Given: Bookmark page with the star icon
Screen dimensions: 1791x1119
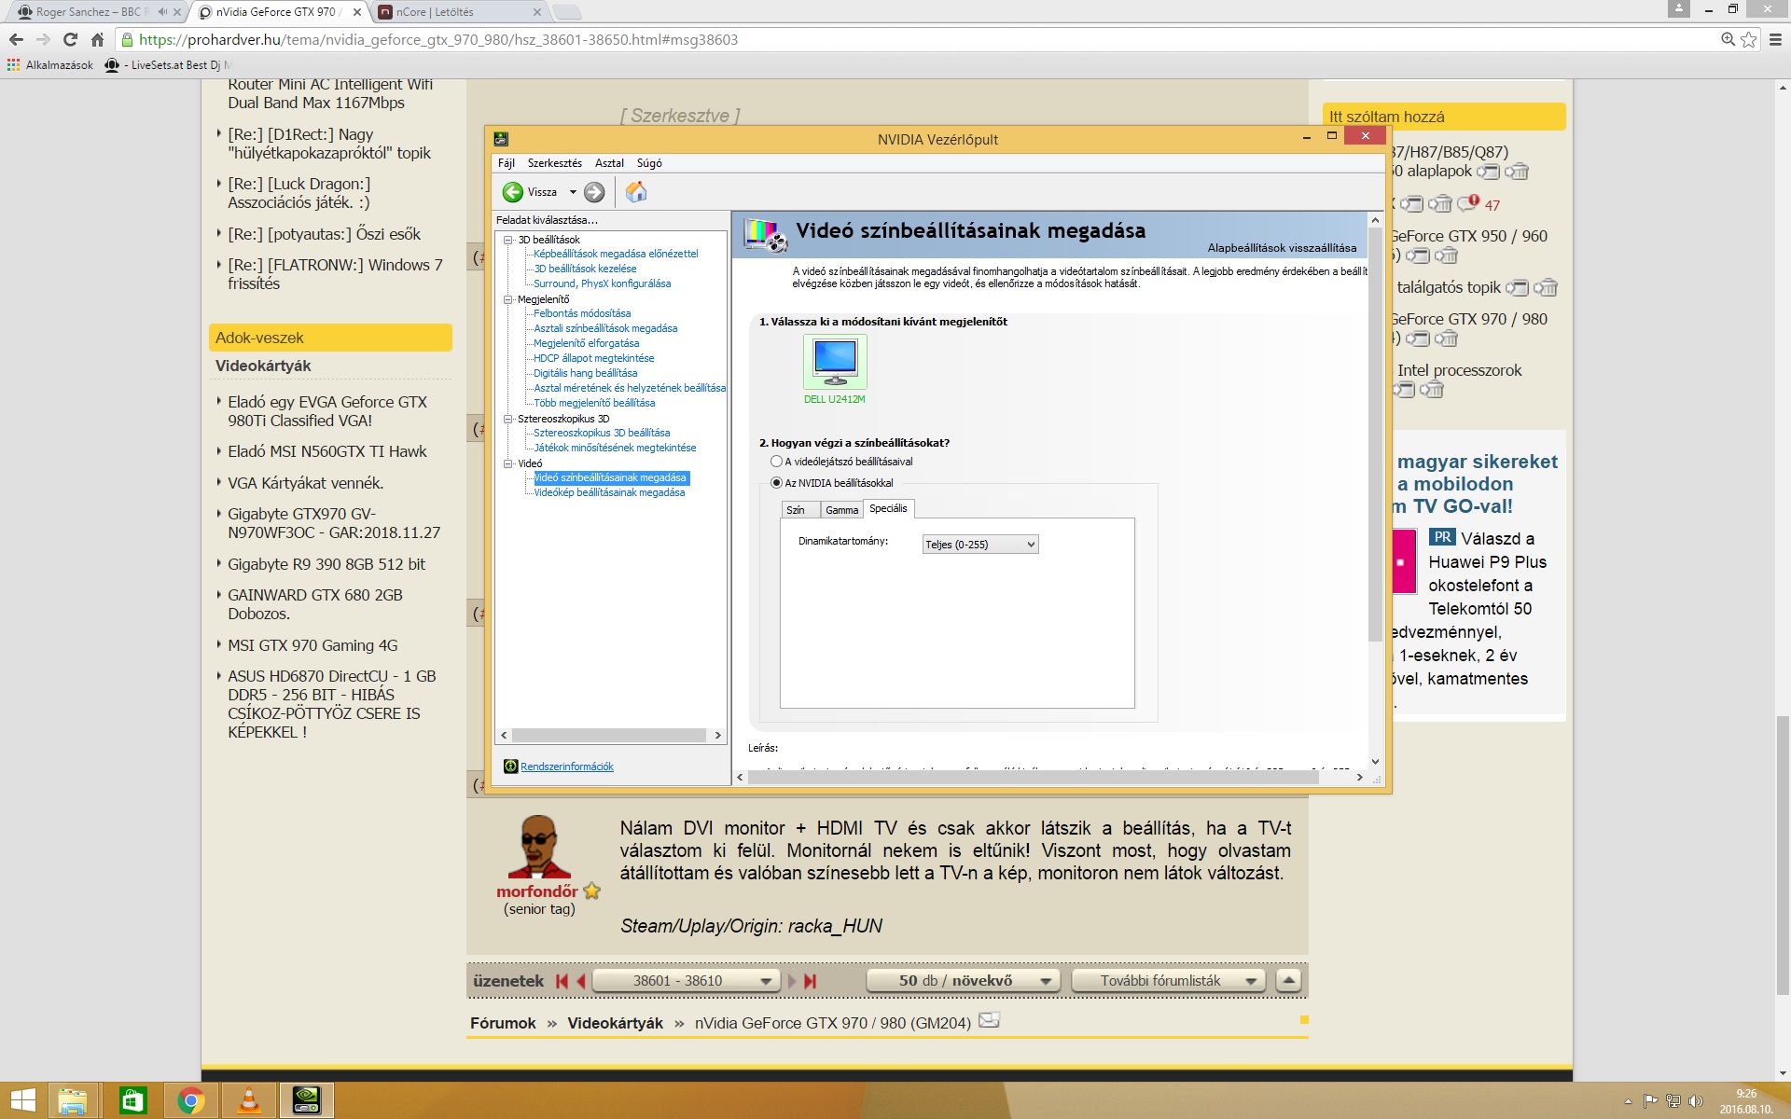Looking at the screenshot, I should pos(1749,39).
